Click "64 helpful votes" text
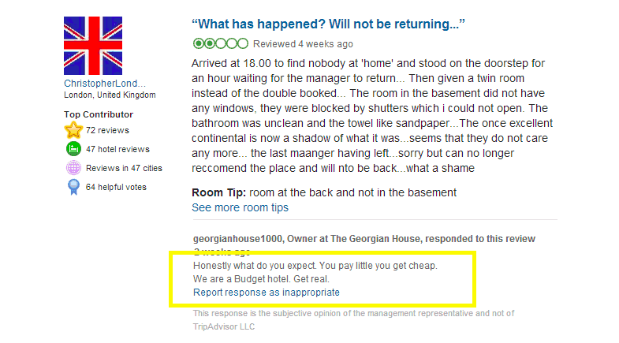Image resolution: width=619 pixels, height=343 pixels. pyautogui.click(x=116, y=187)
